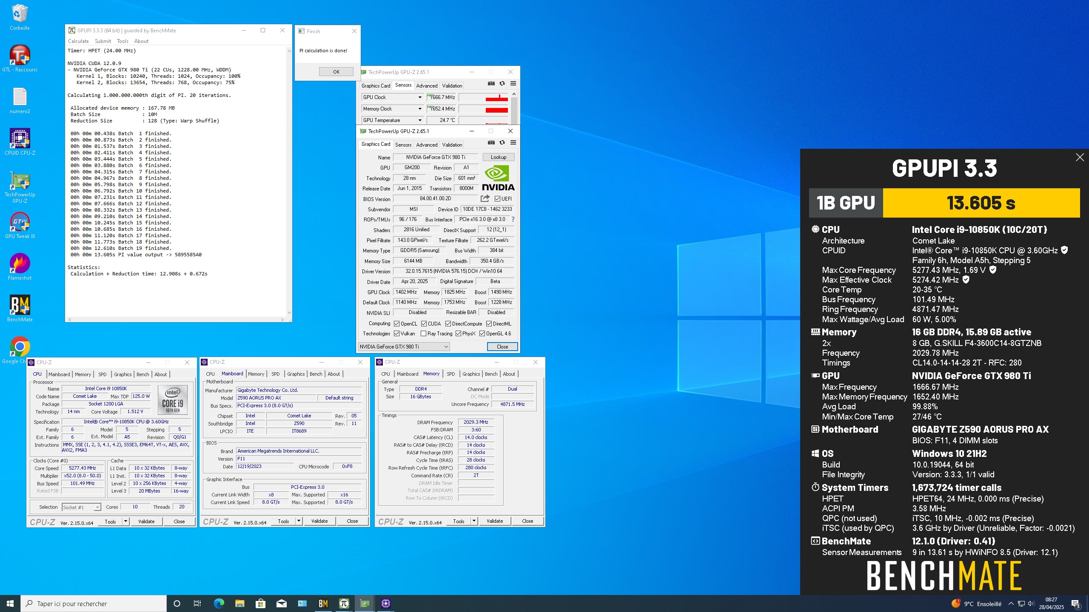Toggle the DirectML checkbox
The height and width of the screenshot is (612, 1089).
point(489,324)
